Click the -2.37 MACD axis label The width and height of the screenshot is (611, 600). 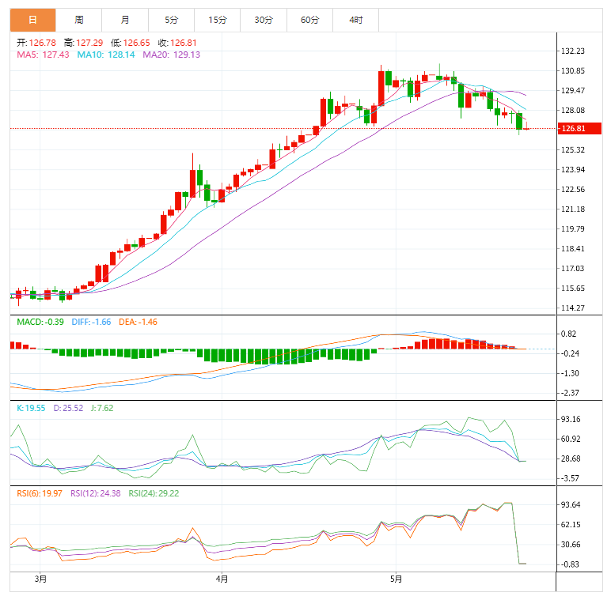570,393
